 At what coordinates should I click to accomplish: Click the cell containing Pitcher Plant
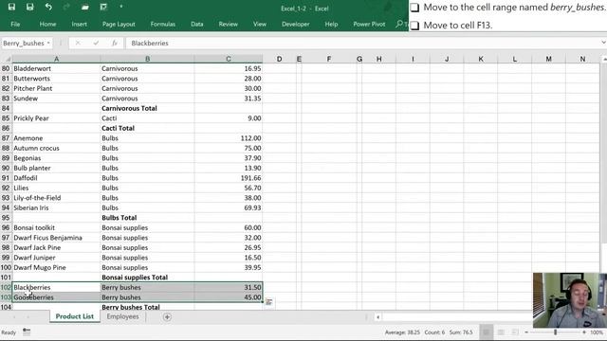(56, 88)
